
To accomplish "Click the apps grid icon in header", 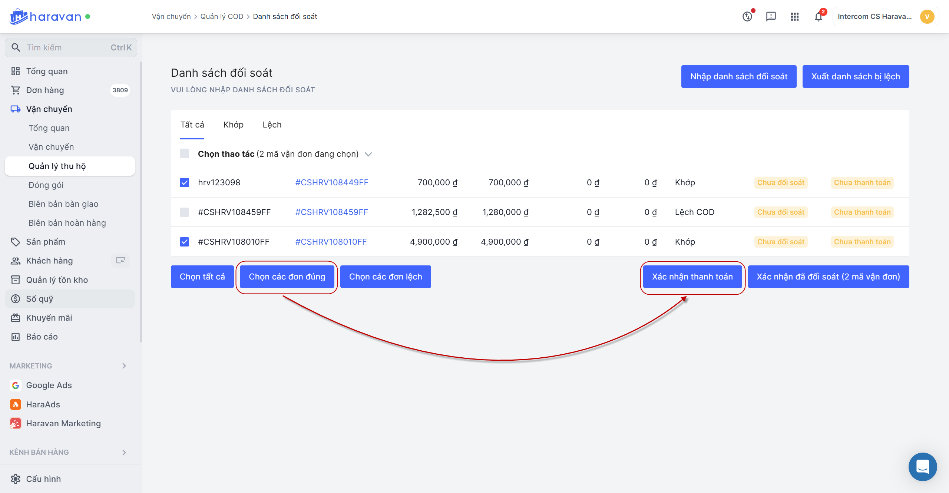I will pyautogui.click(x=794, y=17).
